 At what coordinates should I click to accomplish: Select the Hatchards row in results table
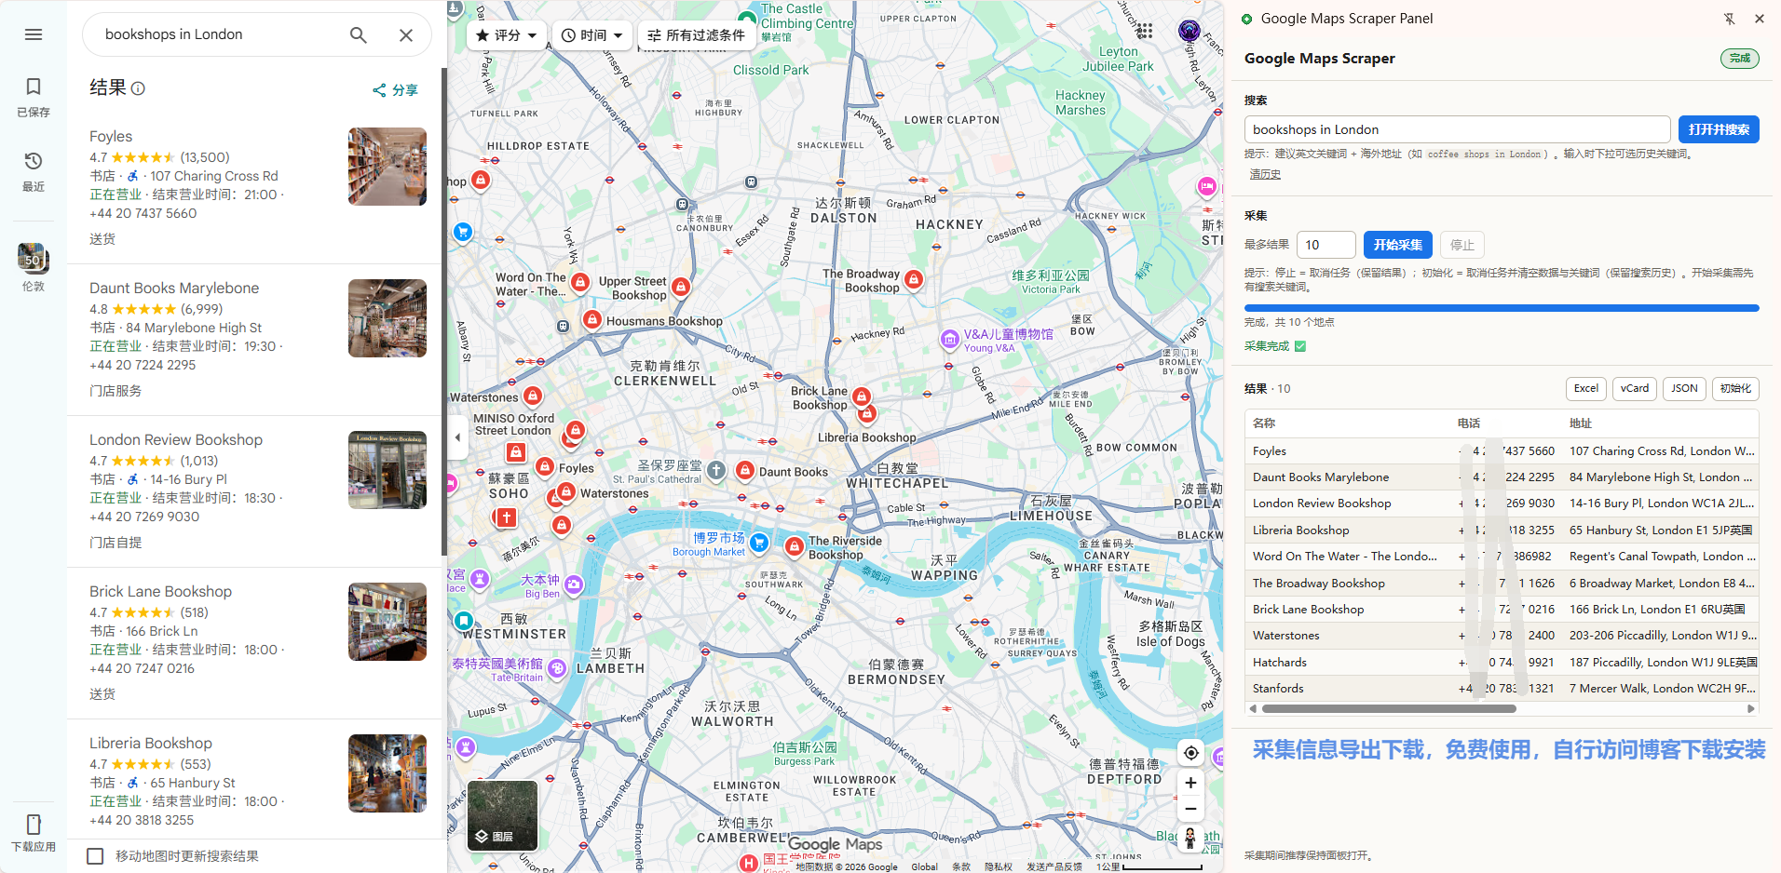click(x=1502, y=663)
